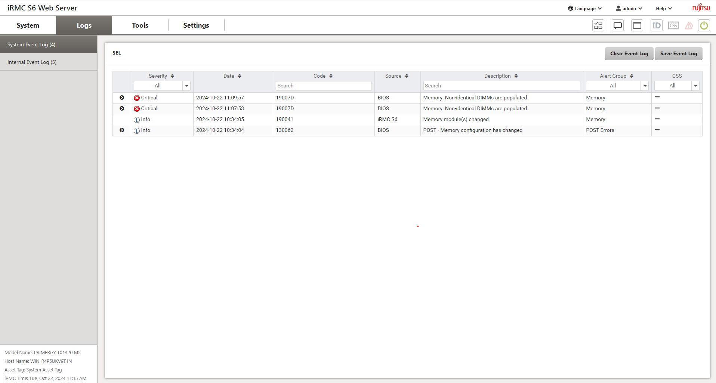Expand the POST Memory configuration changed row

pyautogui.click(x=122, y=130)
